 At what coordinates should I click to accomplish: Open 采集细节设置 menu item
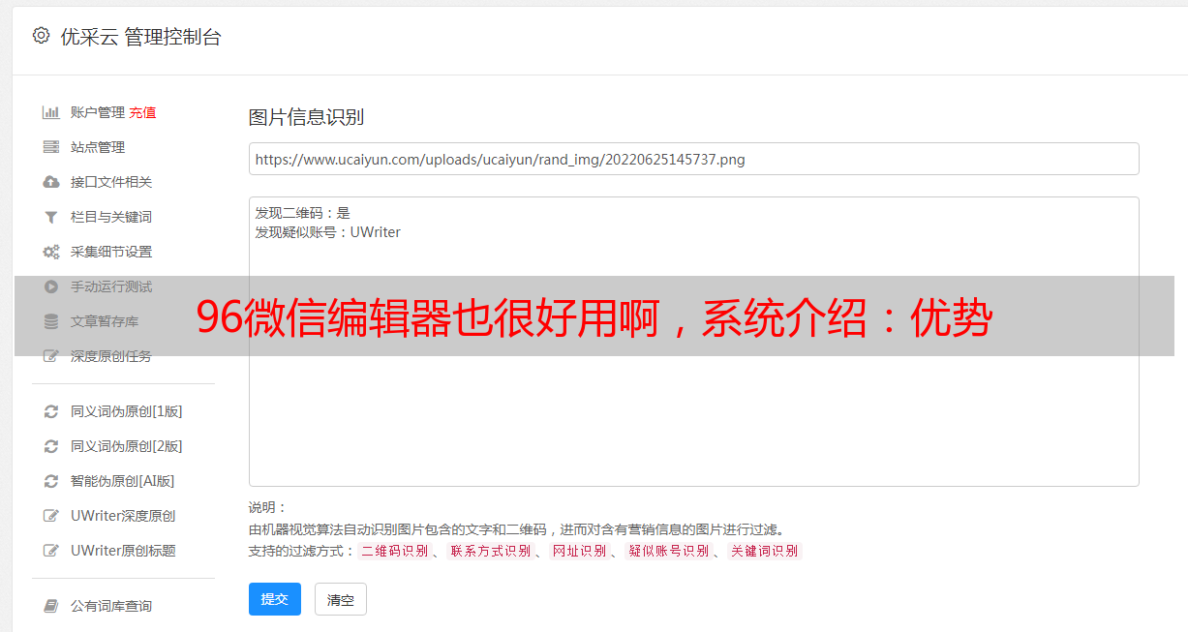[111, 252]
